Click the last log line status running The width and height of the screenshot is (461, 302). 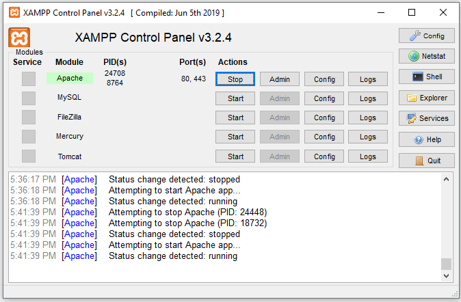click(124, 256)
